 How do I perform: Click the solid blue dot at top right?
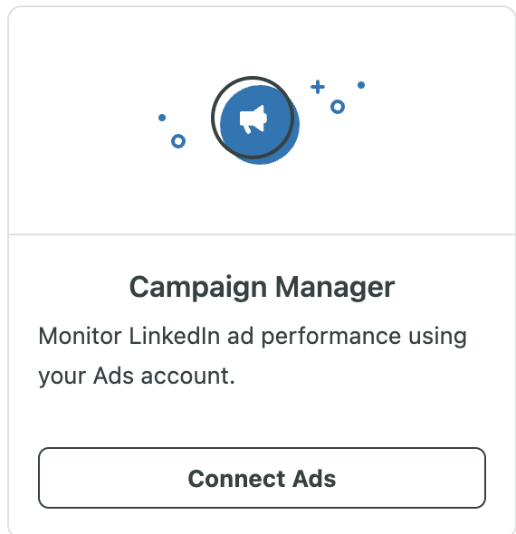(361, 85)
